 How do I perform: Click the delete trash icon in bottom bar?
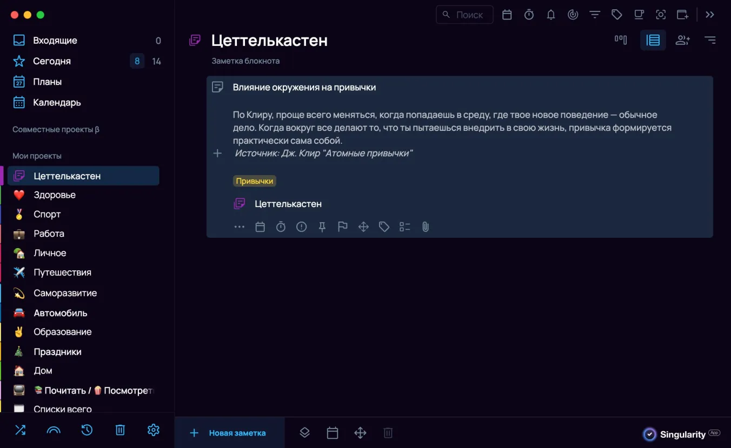[388, 432]
